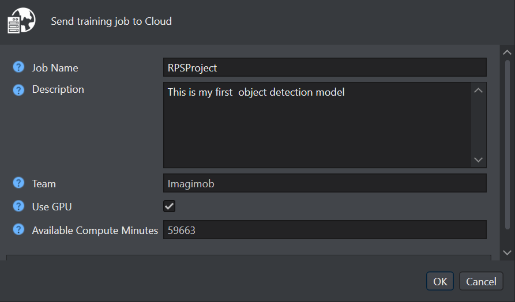Click the description box's up arrow
The width and height of the screenshot is (515, 302).
[x=478, y=90]
